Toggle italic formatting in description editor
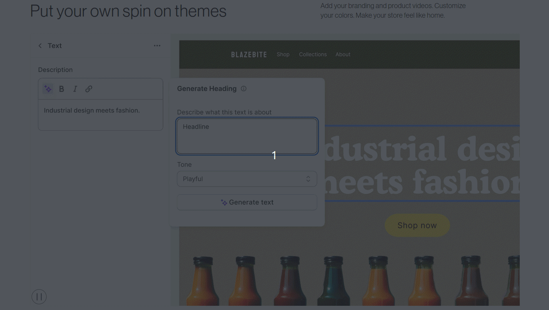Image resolution: width=549 pixels, height=310 pixels. [x=75, y=89]
